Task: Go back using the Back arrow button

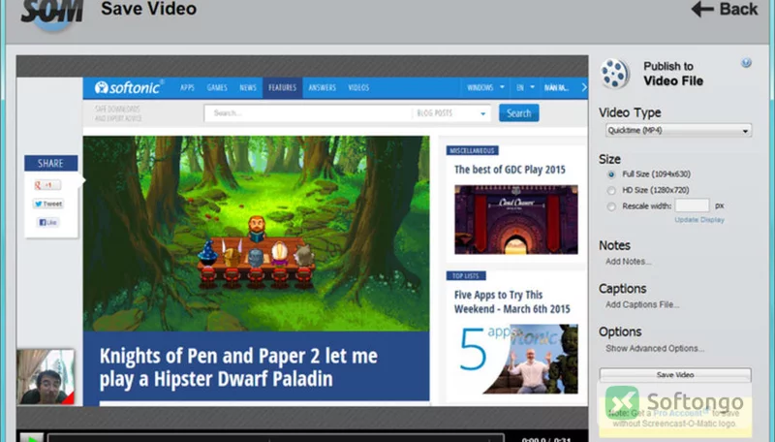Action: click(724, 9)
